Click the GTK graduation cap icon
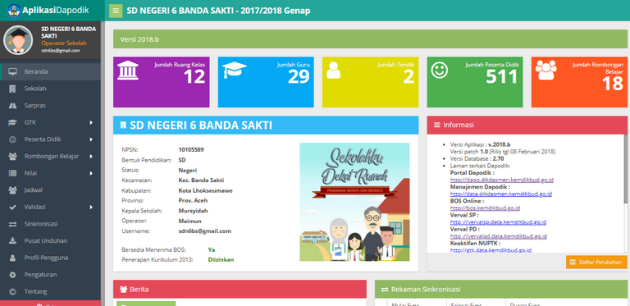630x306 pixels. (x=13, y=122)
